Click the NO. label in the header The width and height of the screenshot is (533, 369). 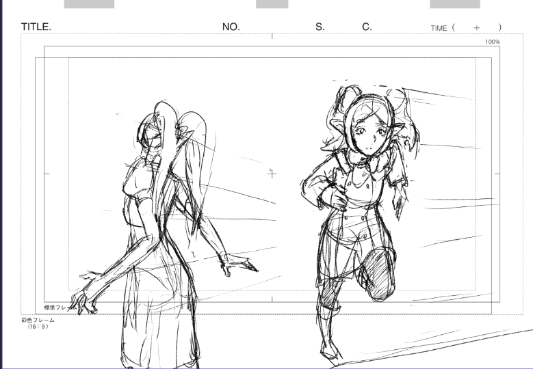tap(231, 27)
